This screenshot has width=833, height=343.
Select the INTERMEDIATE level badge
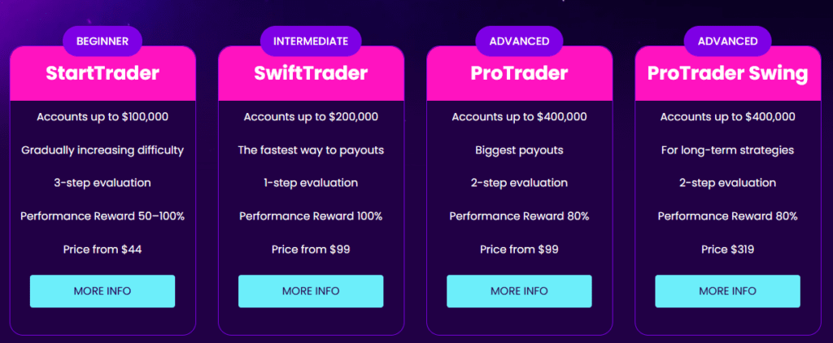click(311, 41)
